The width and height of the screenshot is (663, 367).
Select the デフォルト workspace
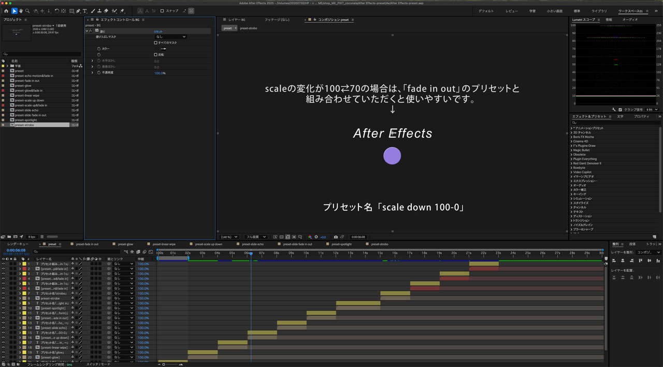pos(486,11)
